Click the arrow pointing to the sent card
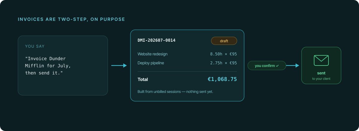 pos(293,65)
